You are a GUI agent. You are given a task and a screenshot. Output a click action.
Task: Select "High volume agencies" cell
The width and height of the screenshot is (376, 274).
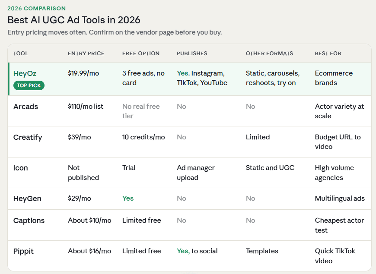tap(334, 173)
